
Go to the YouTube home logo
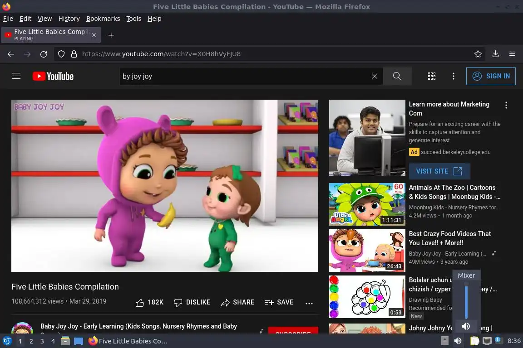click(x=53, y=76)
